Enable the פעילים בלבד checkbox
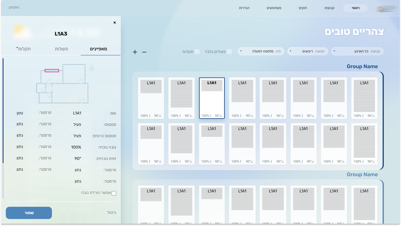This screenshot has height=226, width=401. pyautogui.click(x=229, y=52)
